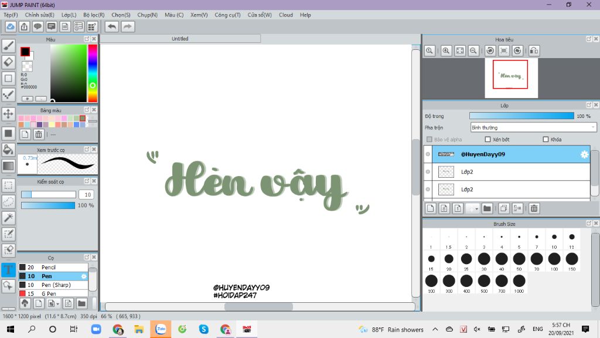Click the Undo arrow in toolbar
Viewport: 600px width, 338px height.
(x=112, y=27)
